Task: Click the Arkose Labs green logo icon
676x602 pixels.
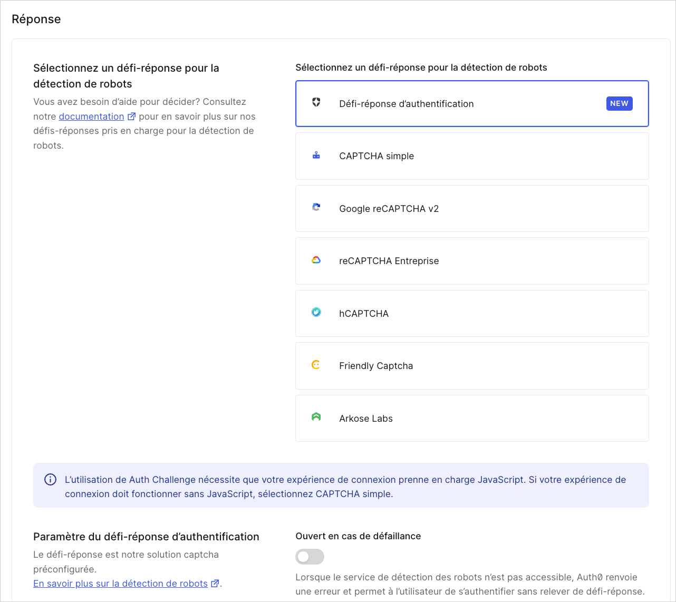Action: [316, 417]
